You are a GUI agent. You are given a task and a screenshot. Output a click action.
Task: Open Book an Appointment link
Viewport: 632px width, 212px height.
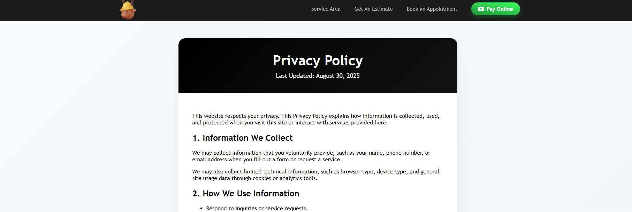[x=432, y=9]
